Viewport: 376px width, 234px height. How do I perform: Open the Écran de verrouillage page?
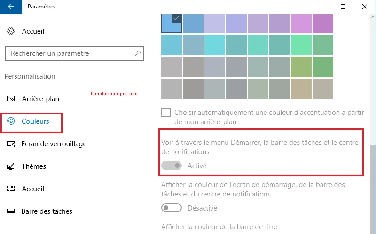pyautogui.click(x=54, y=144)
